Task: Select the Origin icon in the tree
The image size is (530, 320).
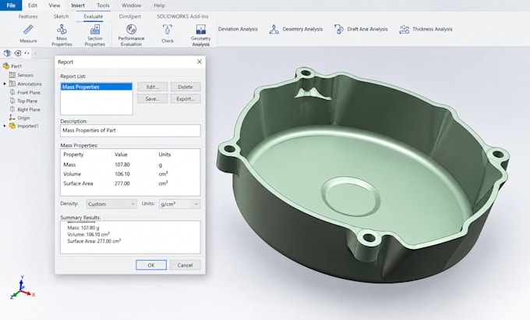Action: [12, 118]
